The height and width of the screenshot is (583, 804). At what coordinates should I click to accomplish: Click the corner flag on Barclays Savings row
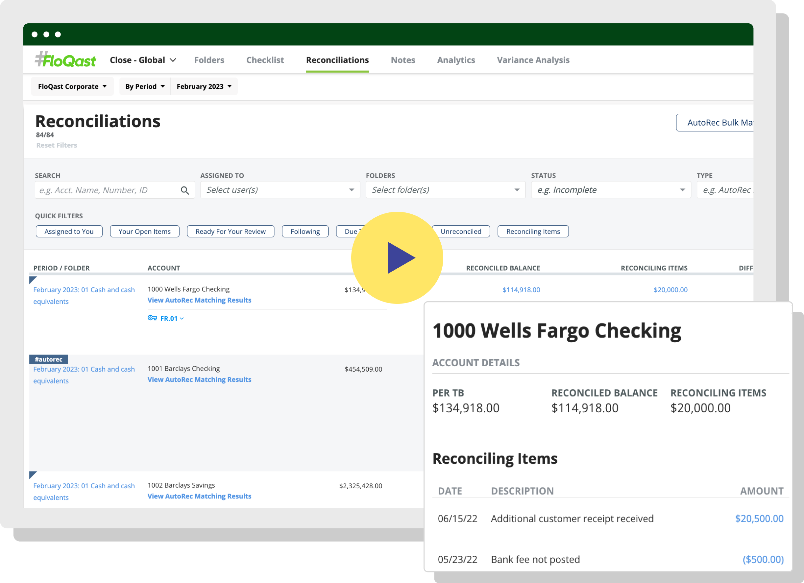tap(33, 475)
